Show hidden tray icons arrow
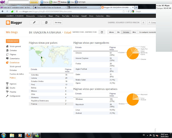Viewport: 172px width, 138px height. (x=148, y=135)
